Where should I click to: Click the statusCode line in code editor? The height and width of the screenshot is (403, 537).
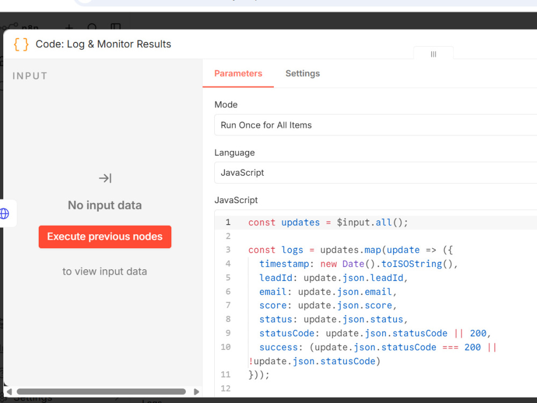[375, 334]
